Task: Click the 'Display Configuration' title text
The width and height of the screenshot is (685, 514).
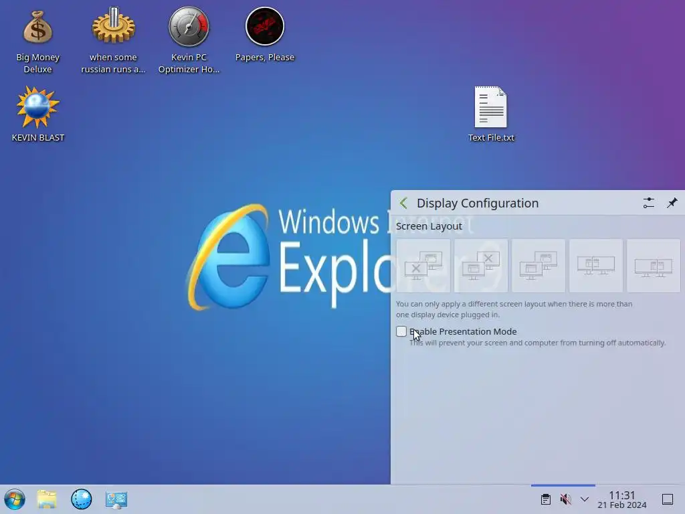Action: (478, 203)
